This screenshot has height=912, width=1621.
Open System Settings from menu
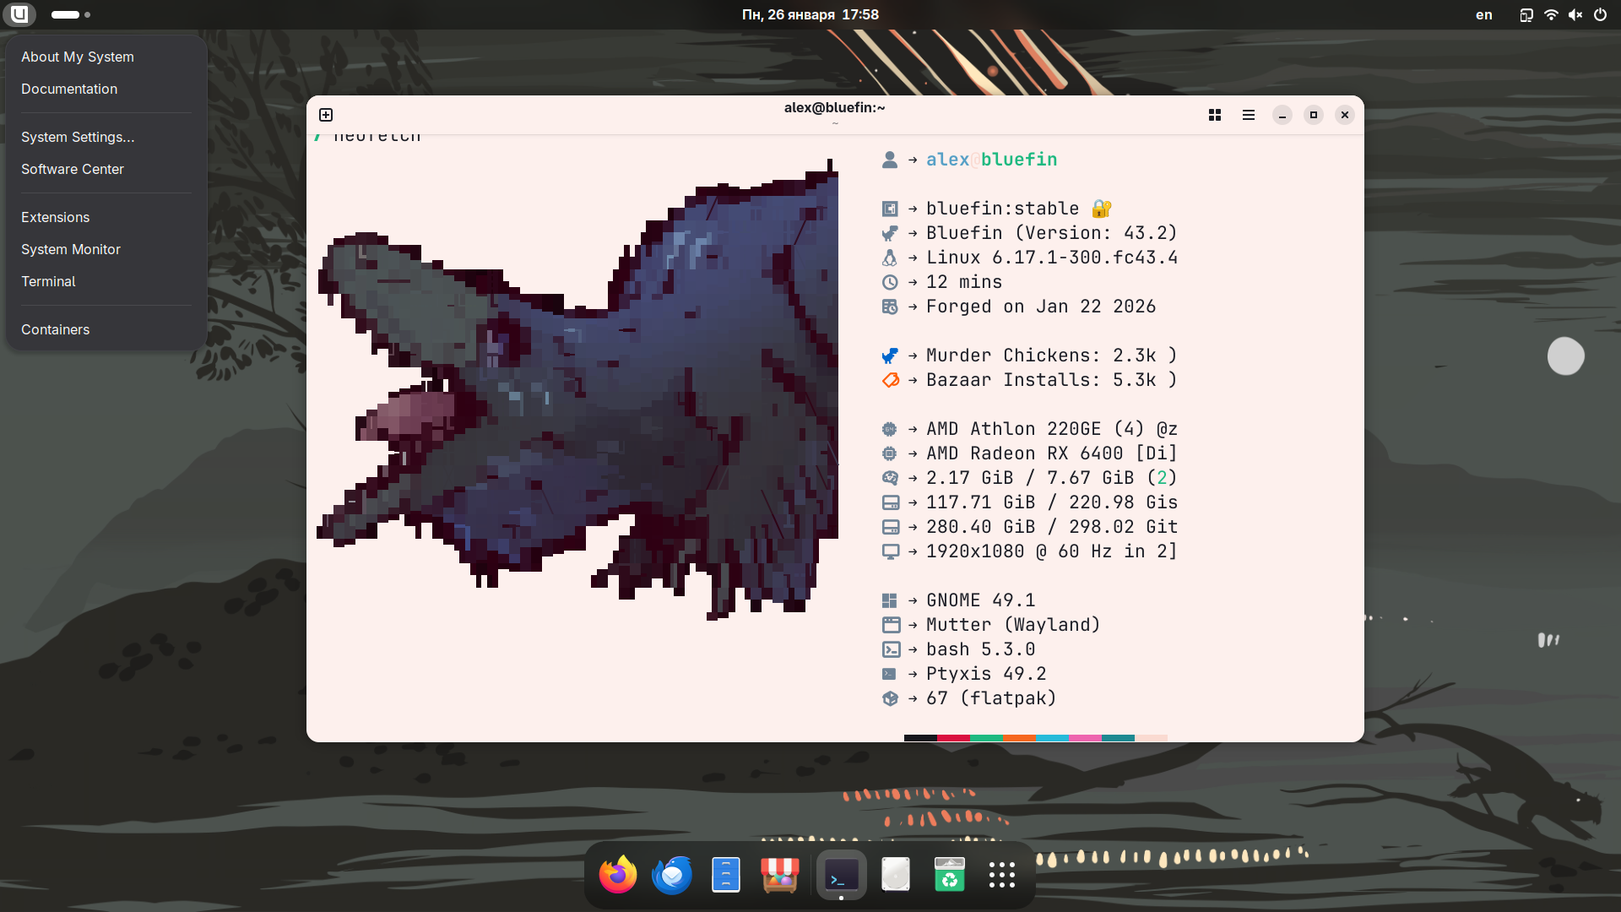pyautogui.click(x=78, y=137)
